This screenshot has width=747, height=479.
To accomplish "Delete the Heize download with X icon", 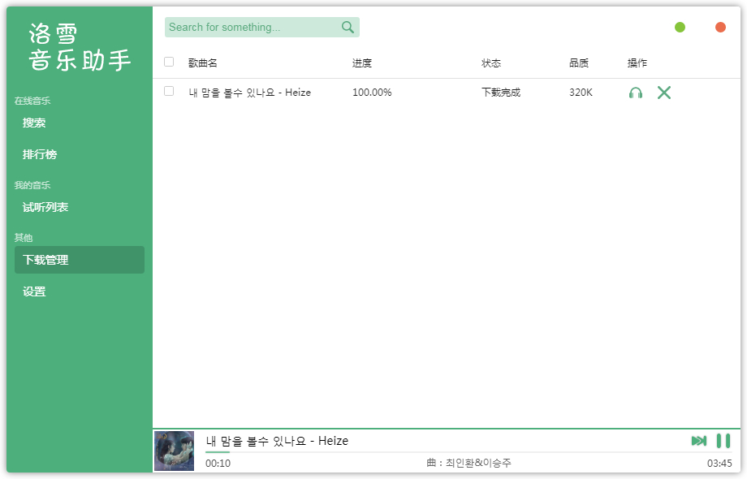I will (664, 93).
